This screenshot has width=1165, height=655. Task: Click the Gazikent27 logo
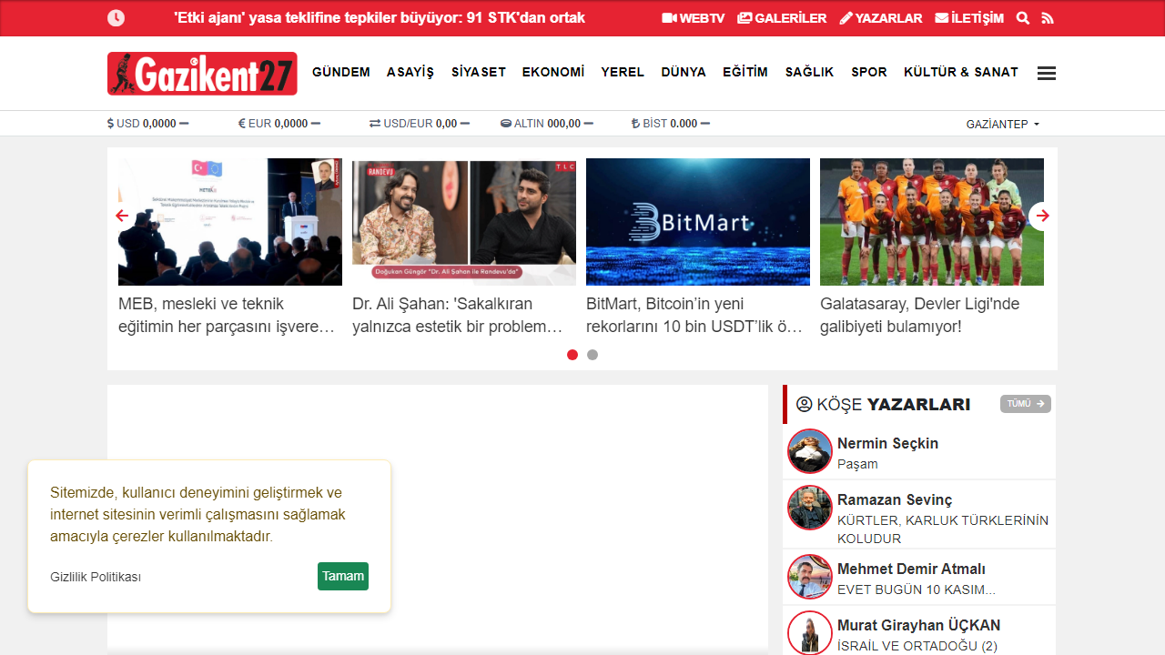coord(201,74)
